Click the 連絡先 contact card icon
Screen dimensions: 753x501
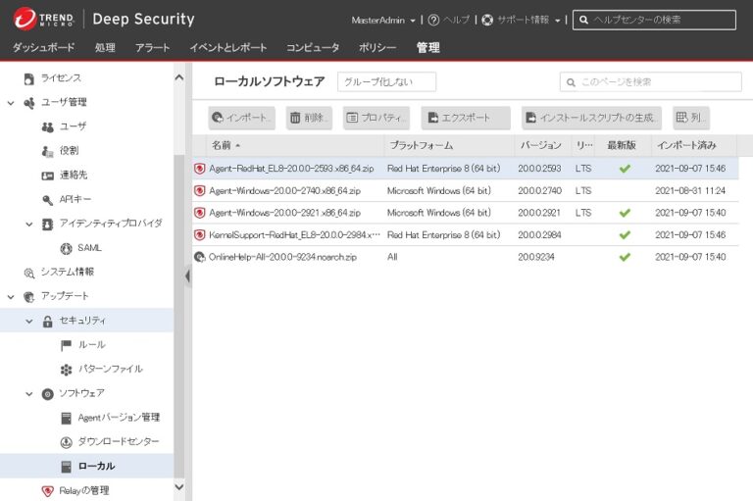pyautogui.click(x=47, y=175)
